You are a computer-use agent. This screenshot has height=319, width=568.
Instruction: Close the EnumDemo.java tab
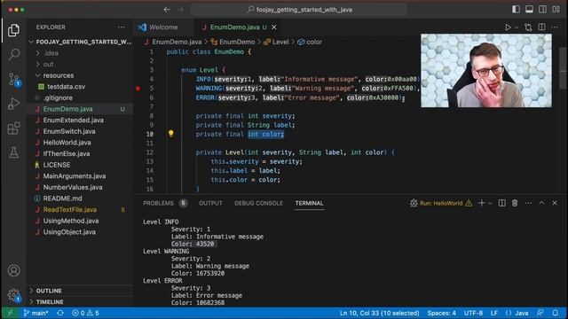274,27
